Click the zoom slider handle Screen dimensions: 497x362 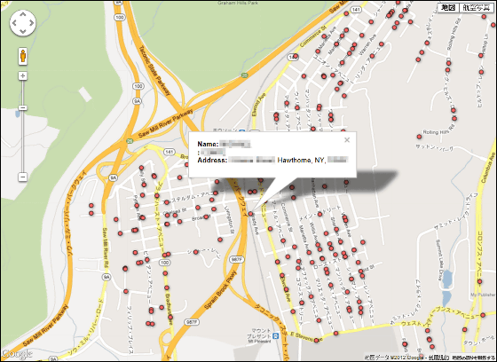click(x=23, y=107)
